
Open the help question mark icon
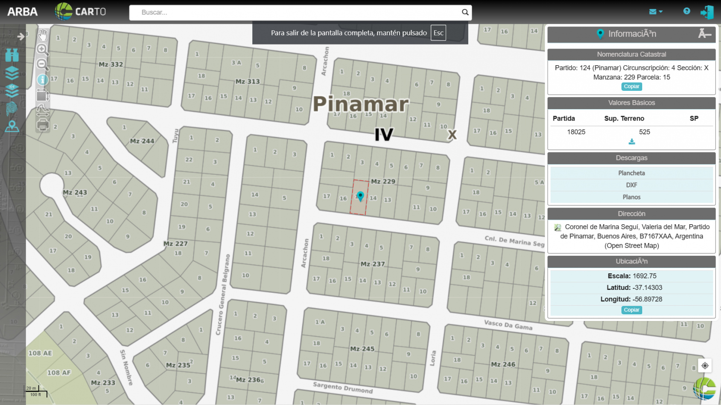686,11
